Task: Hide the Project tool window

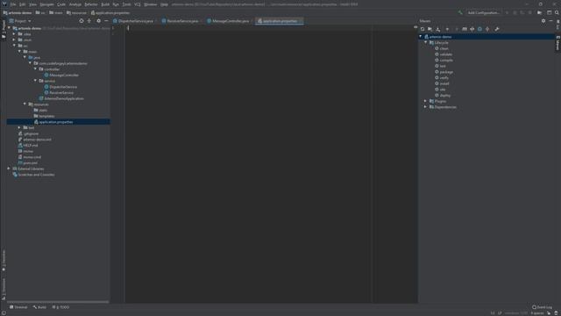Action: point(106,21)
